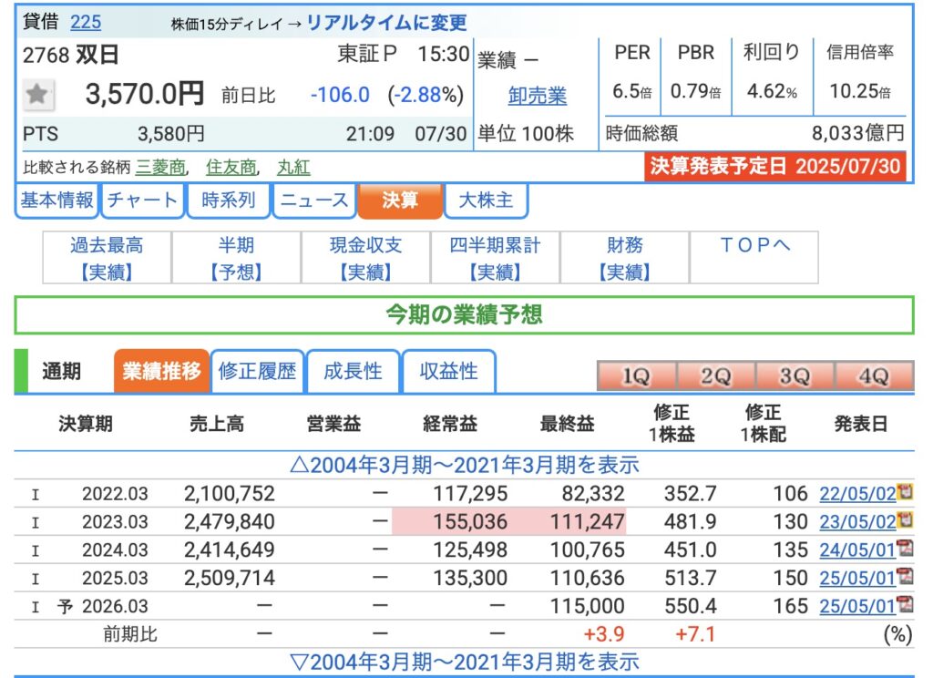The width and height of the screenshot is (933, 678).
Task: Open announcement date 24/05/01
Action: point(857,550)
